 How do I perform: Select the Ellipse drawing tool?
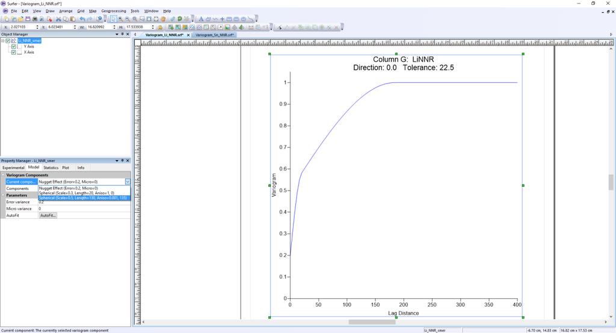[243, 19]
